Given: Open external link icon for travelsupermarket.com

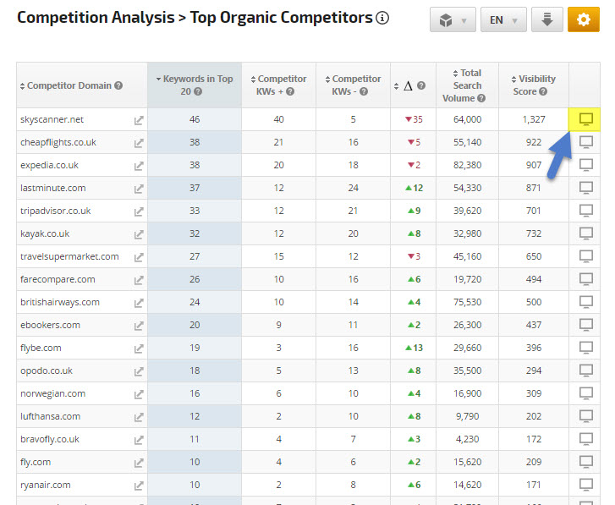Looking at the screenshot, I should pyautogui.click(x=139, y=257).
